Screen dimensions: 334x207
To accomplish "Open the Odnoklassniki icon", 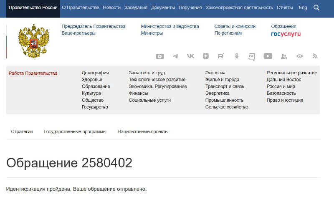I will (237, 56).
